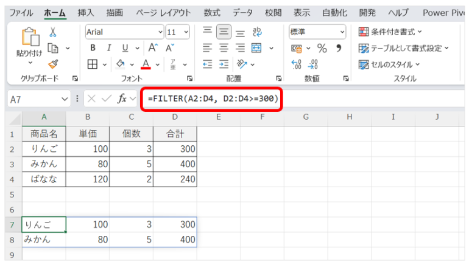The height and width of the screenshot is (265, 469).
Task: Select cell with value 240
Action: (x=175, y=179)
